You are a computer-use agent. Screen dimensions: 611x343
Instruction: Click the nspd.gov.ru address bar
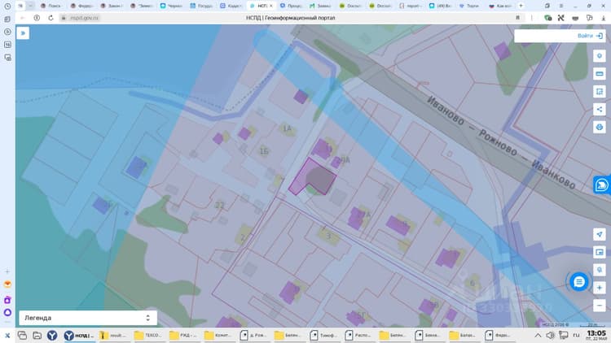pyautogui.click(x=84, y=18)
